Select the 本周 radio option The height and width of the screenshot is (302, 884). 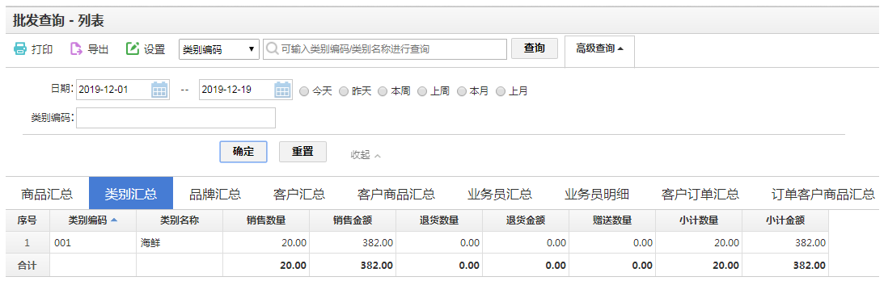pyautogui.click(x=383, y=91)
